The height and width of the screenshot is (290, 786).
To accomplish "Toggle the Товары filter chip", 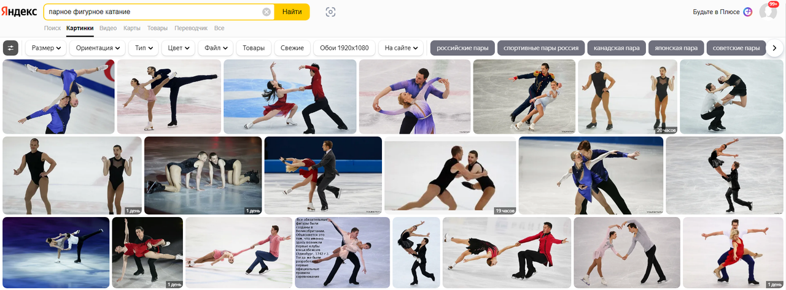I will 254,48.
